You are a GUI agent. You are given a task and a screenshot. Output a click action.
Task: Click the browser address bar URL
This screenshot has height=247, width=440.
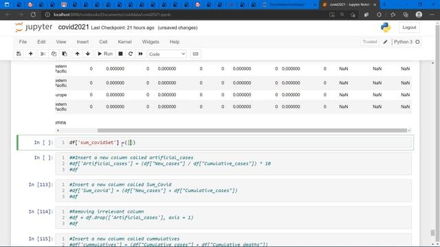112,14
